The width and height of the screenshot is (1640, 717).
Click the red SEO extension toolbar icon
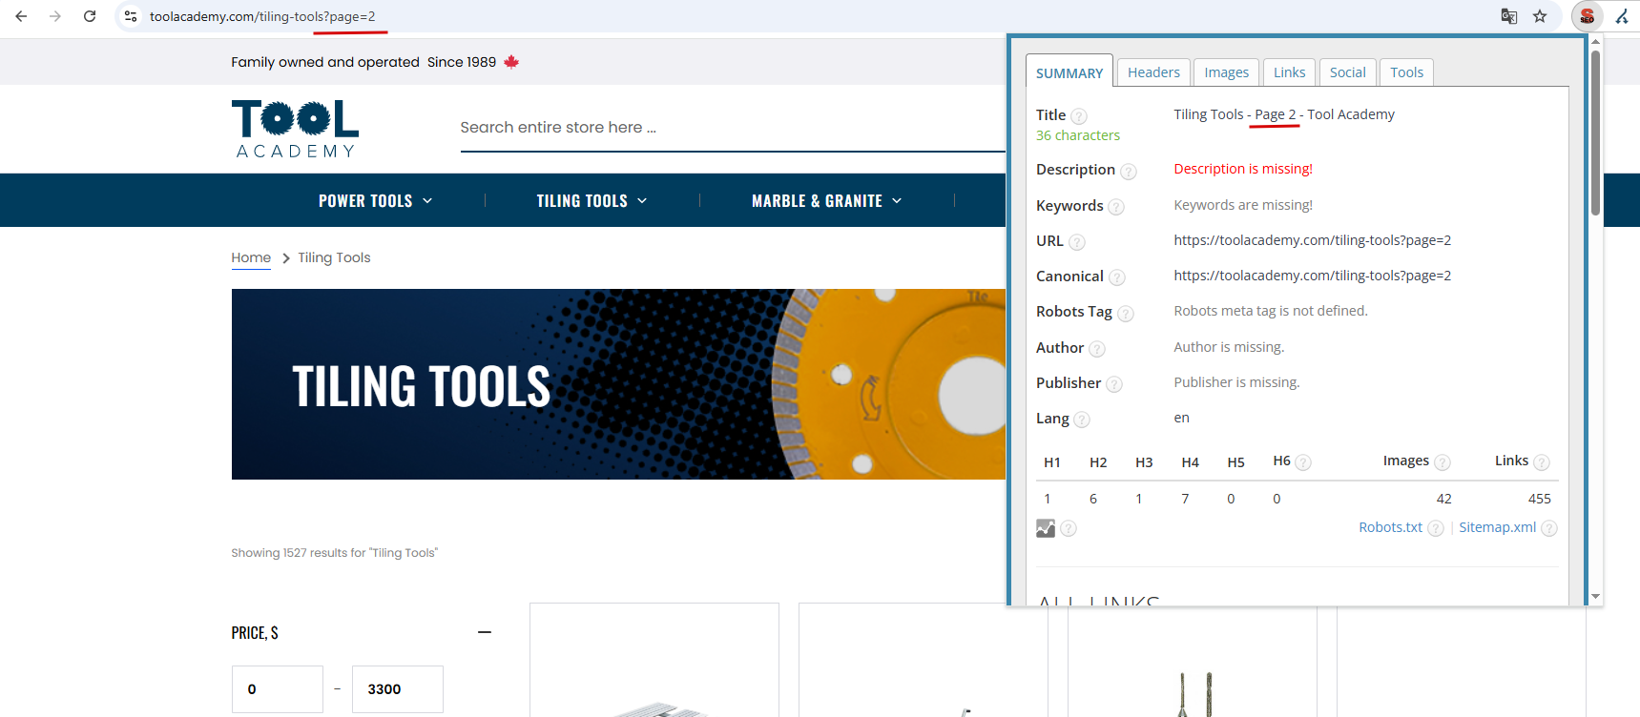pyautogui.click(x=1588, y=16)
